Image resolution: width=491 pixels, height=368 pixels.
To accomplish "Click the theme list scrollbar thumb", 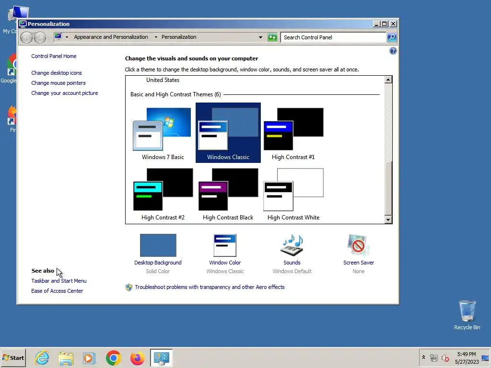I will click(388, 189).
